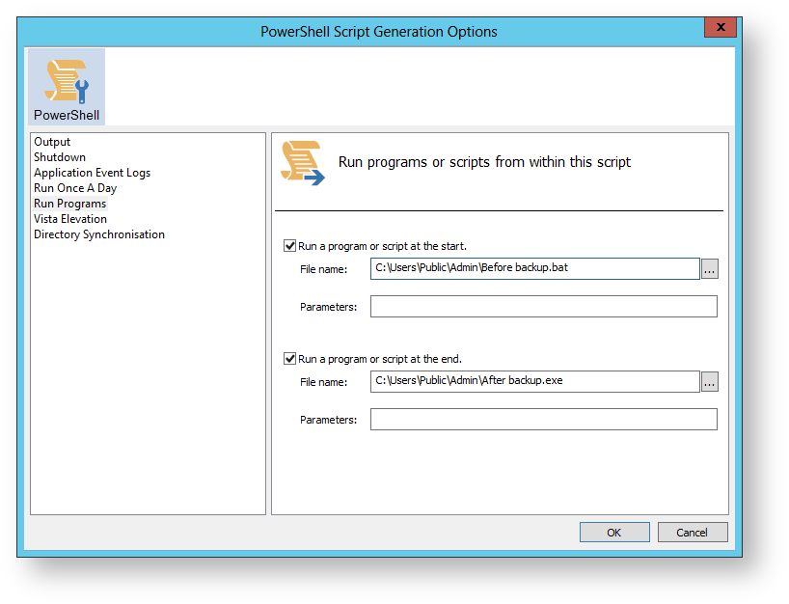
Task: Browse for the end program file
Action: tap(710, 381)
